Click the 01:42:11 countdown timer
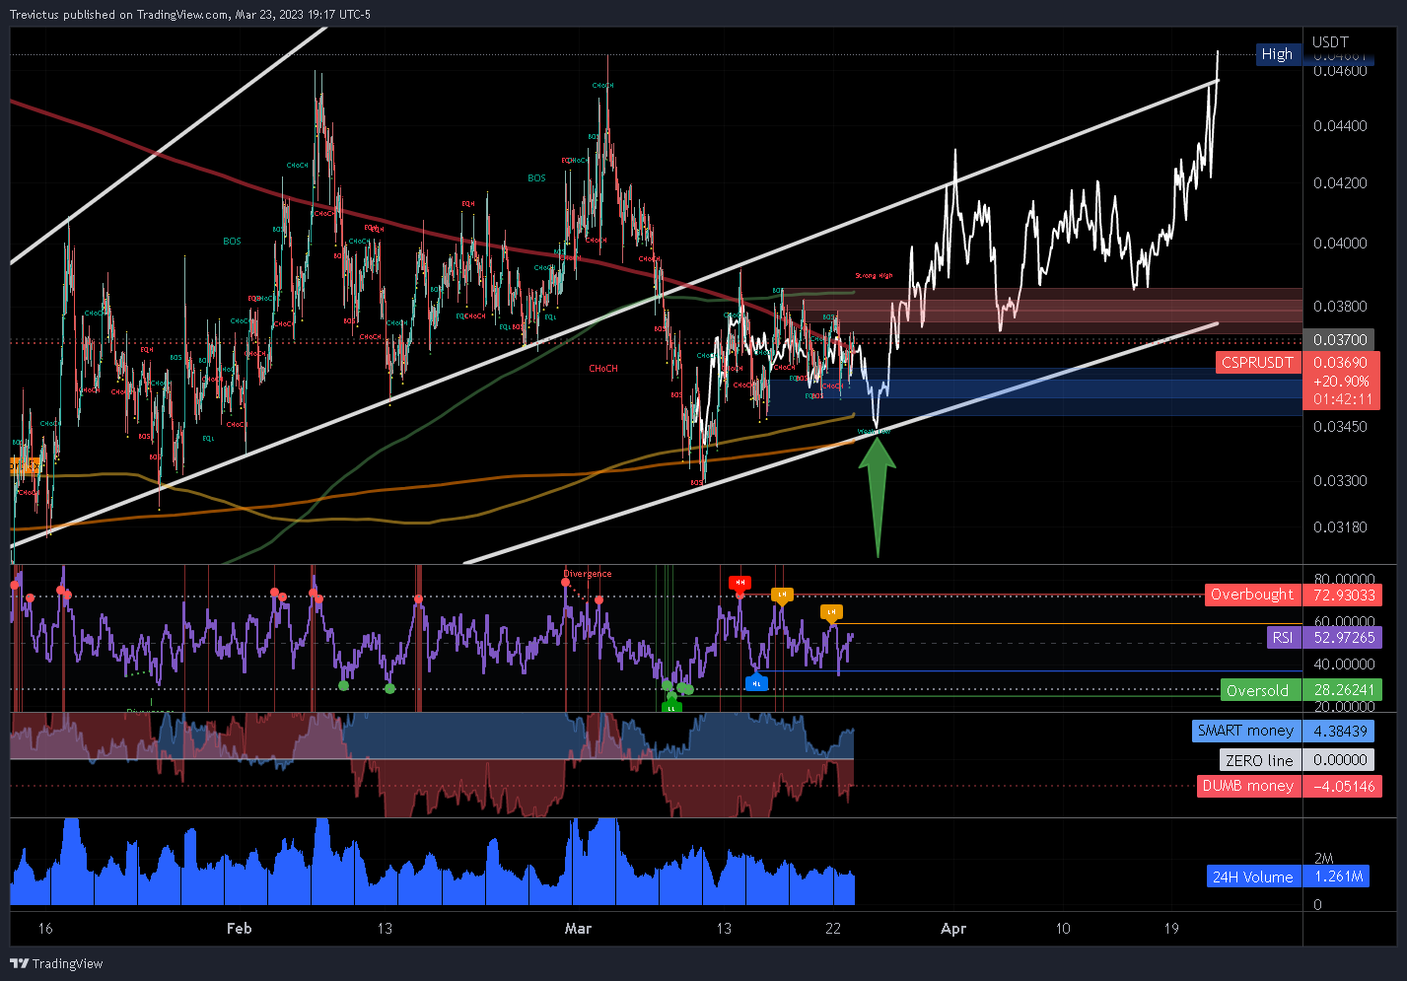Viewport: 1407px width, 981px height. (1341, 399)
